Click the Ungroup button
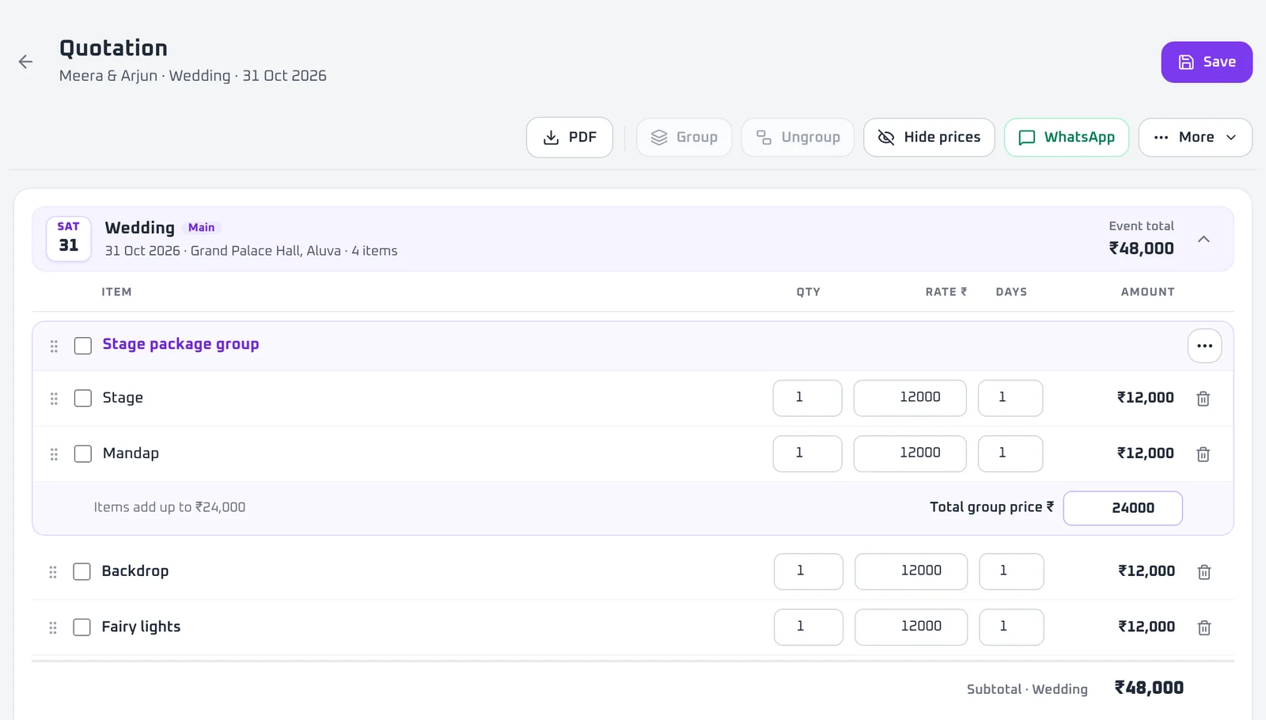This screenshot has height=720, width=1266. click(x=798, y=138)
